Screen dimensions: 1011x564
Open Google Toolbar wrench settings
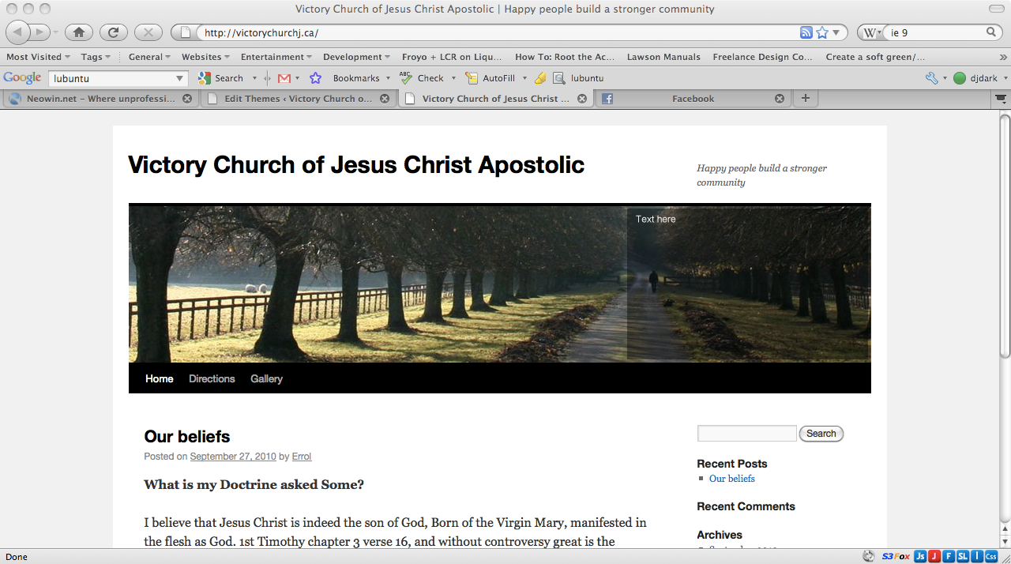coord(932,78)
